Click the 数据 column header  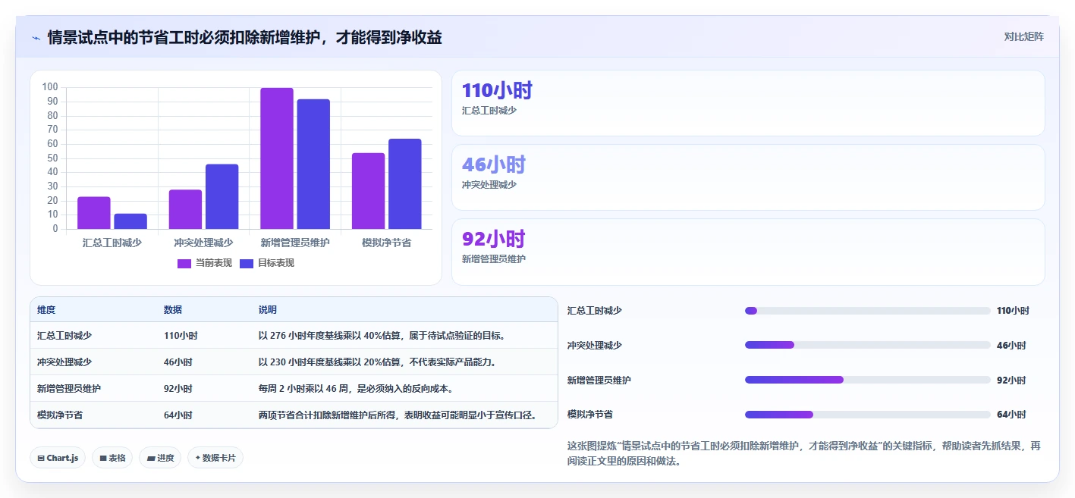coord(173,310)
